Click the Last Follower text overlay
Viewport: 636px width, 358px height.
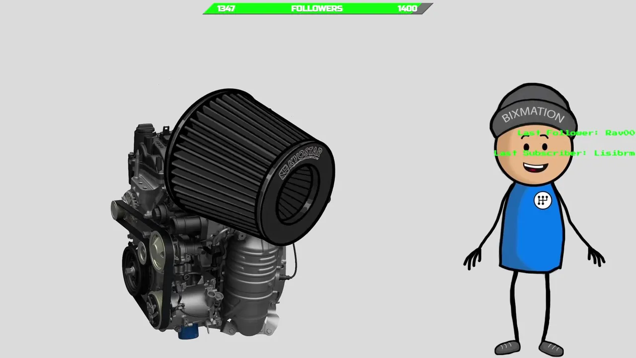point(576,133)
